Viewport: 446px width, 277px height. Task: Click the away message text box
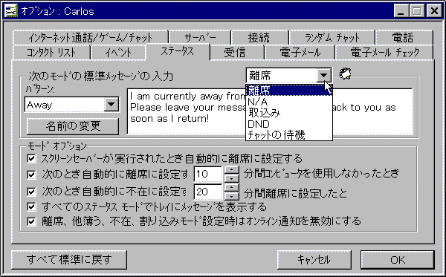(x=270, y=111)
